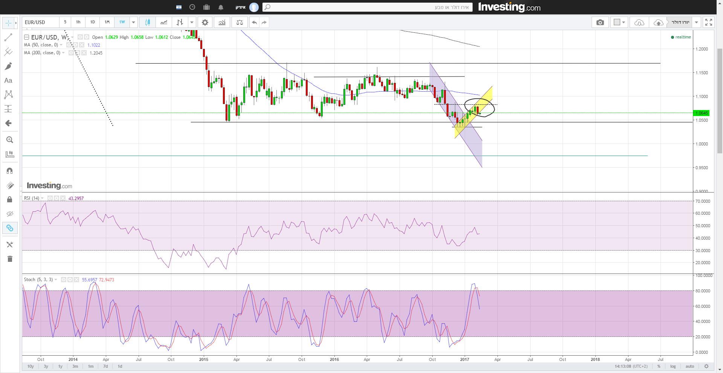This screenshot has width=723, height=373.
Task: Undo the last chart action
Action: [255, 22]
